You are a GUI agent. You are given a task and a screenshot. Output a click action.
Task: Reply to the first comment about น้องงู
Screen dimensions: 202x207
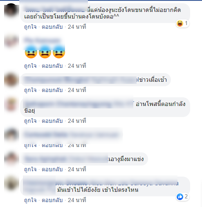(x=52, y=27)
